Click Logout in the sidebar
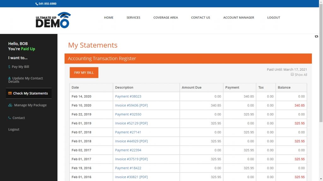Image resolution: width=323 pixels, height=181 pixels. click(14, 129)
